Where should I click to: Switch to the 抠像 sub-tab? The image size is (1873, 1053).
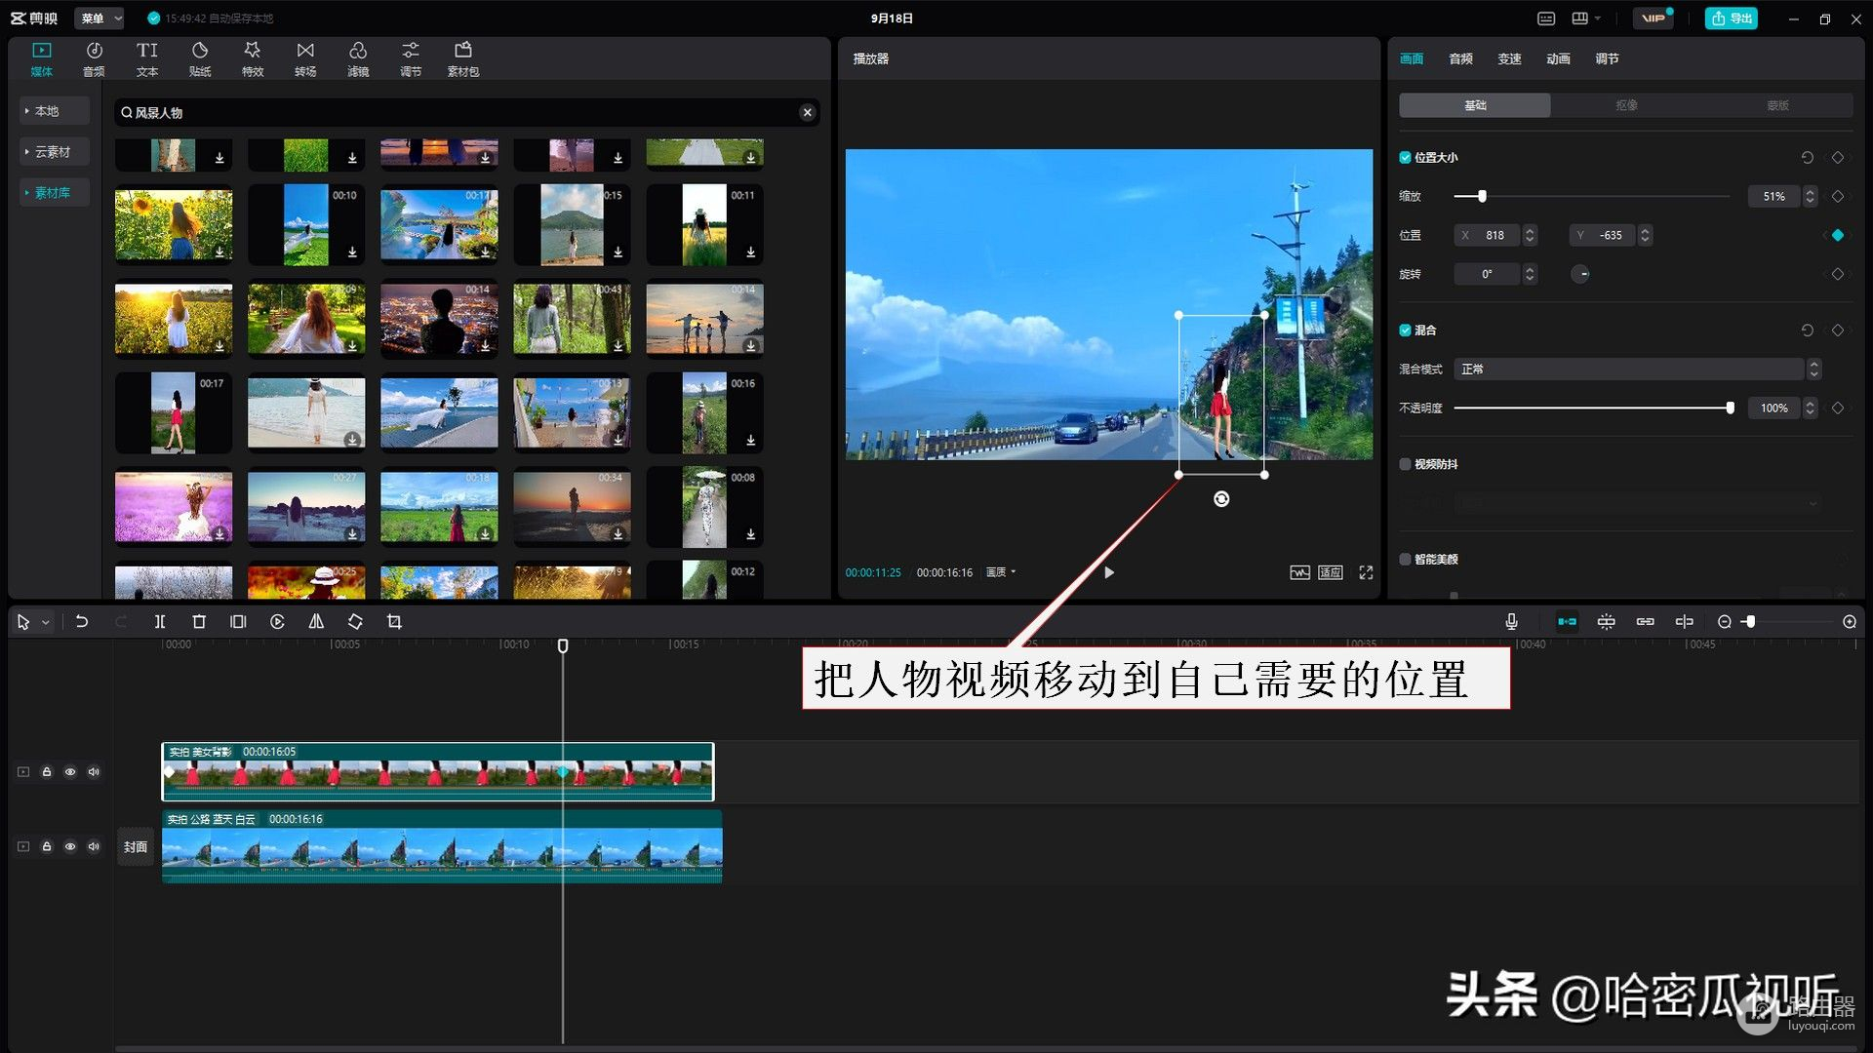coord(1626,105)
